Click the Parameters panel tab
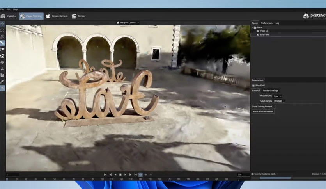 point(258,80)
